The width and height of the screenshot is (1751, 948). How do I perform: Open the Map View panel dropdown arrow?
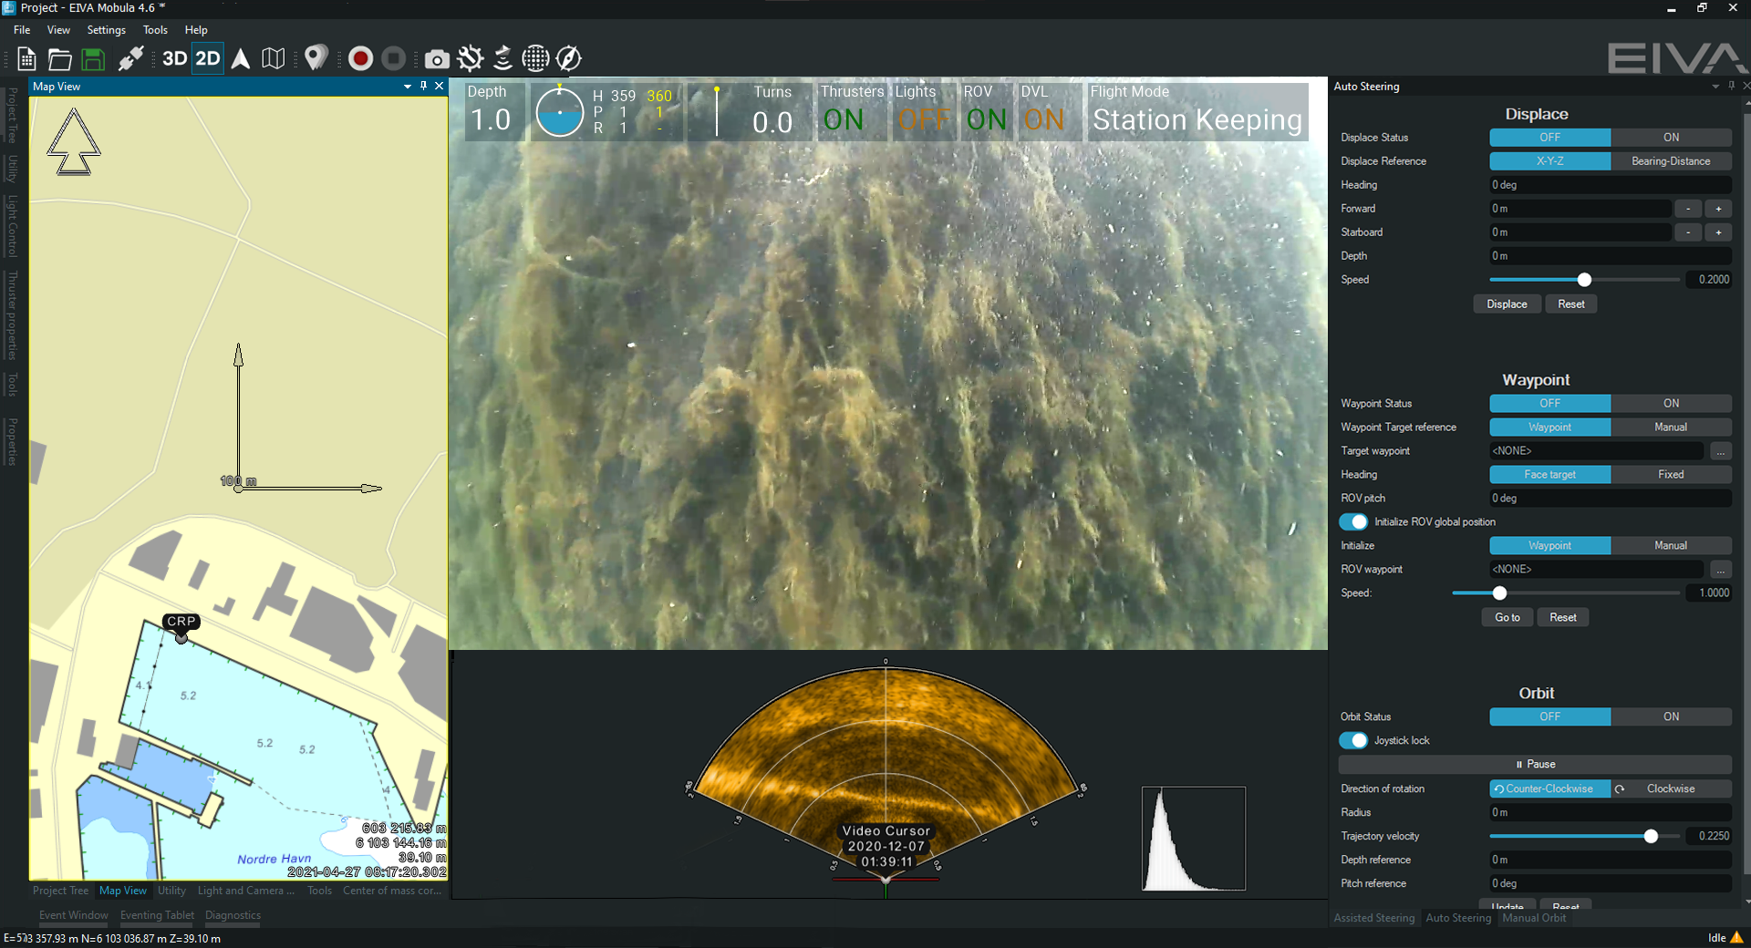(407, 87)
